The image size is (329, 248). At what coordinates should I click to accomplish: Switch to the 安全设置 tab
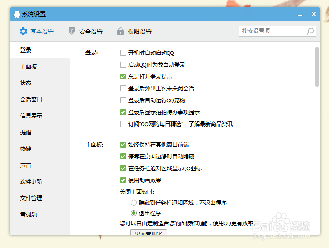86,32
